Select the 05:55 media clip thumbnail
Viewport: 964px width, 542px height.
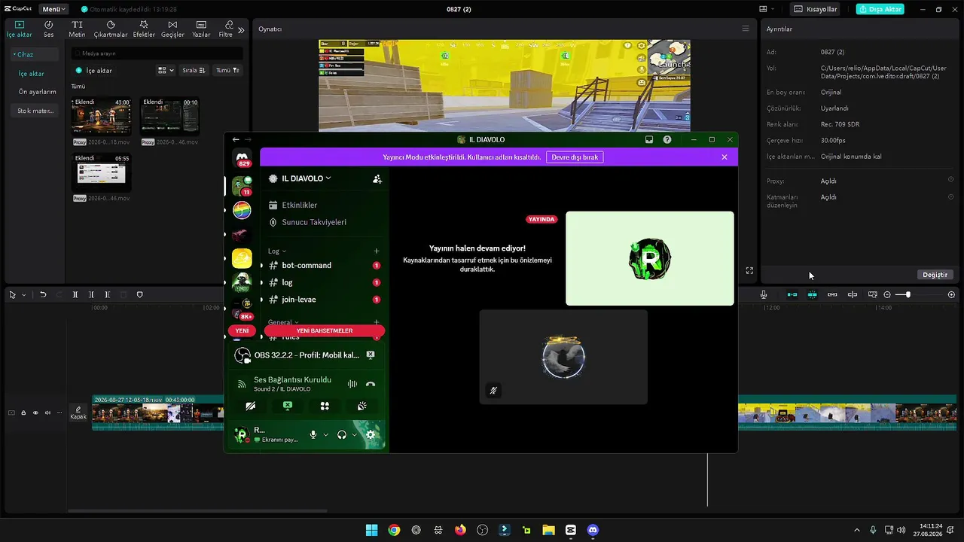click(x=101, y=172)
